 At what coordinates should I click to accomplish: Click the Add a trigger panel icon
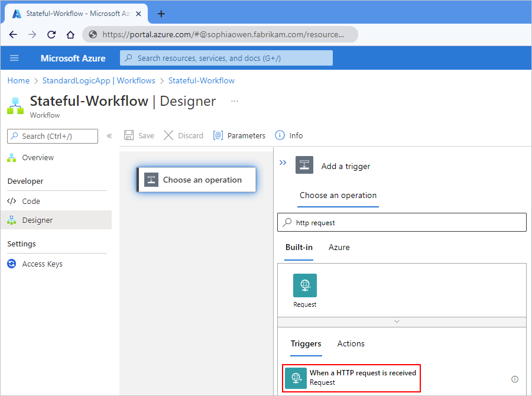coord(304,165)
